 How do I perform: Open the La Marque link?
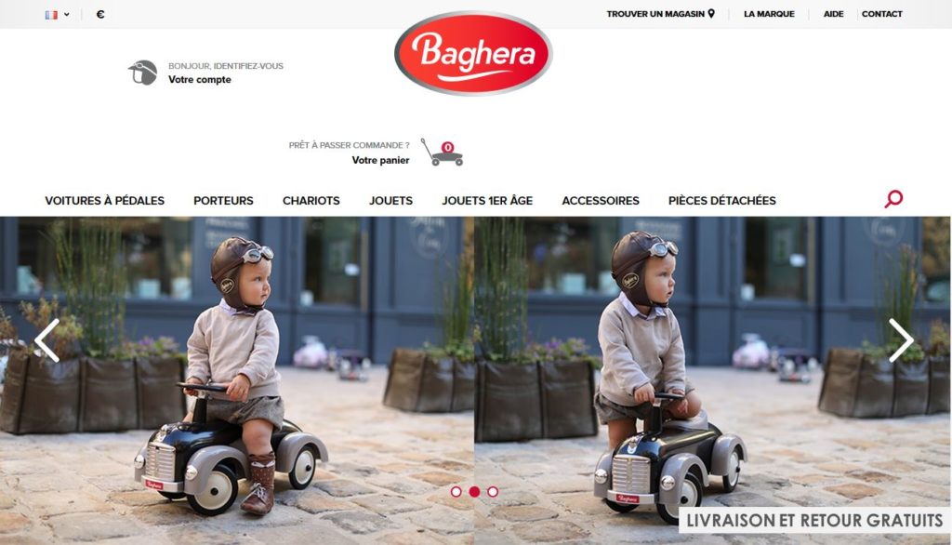tap(769, 13)
